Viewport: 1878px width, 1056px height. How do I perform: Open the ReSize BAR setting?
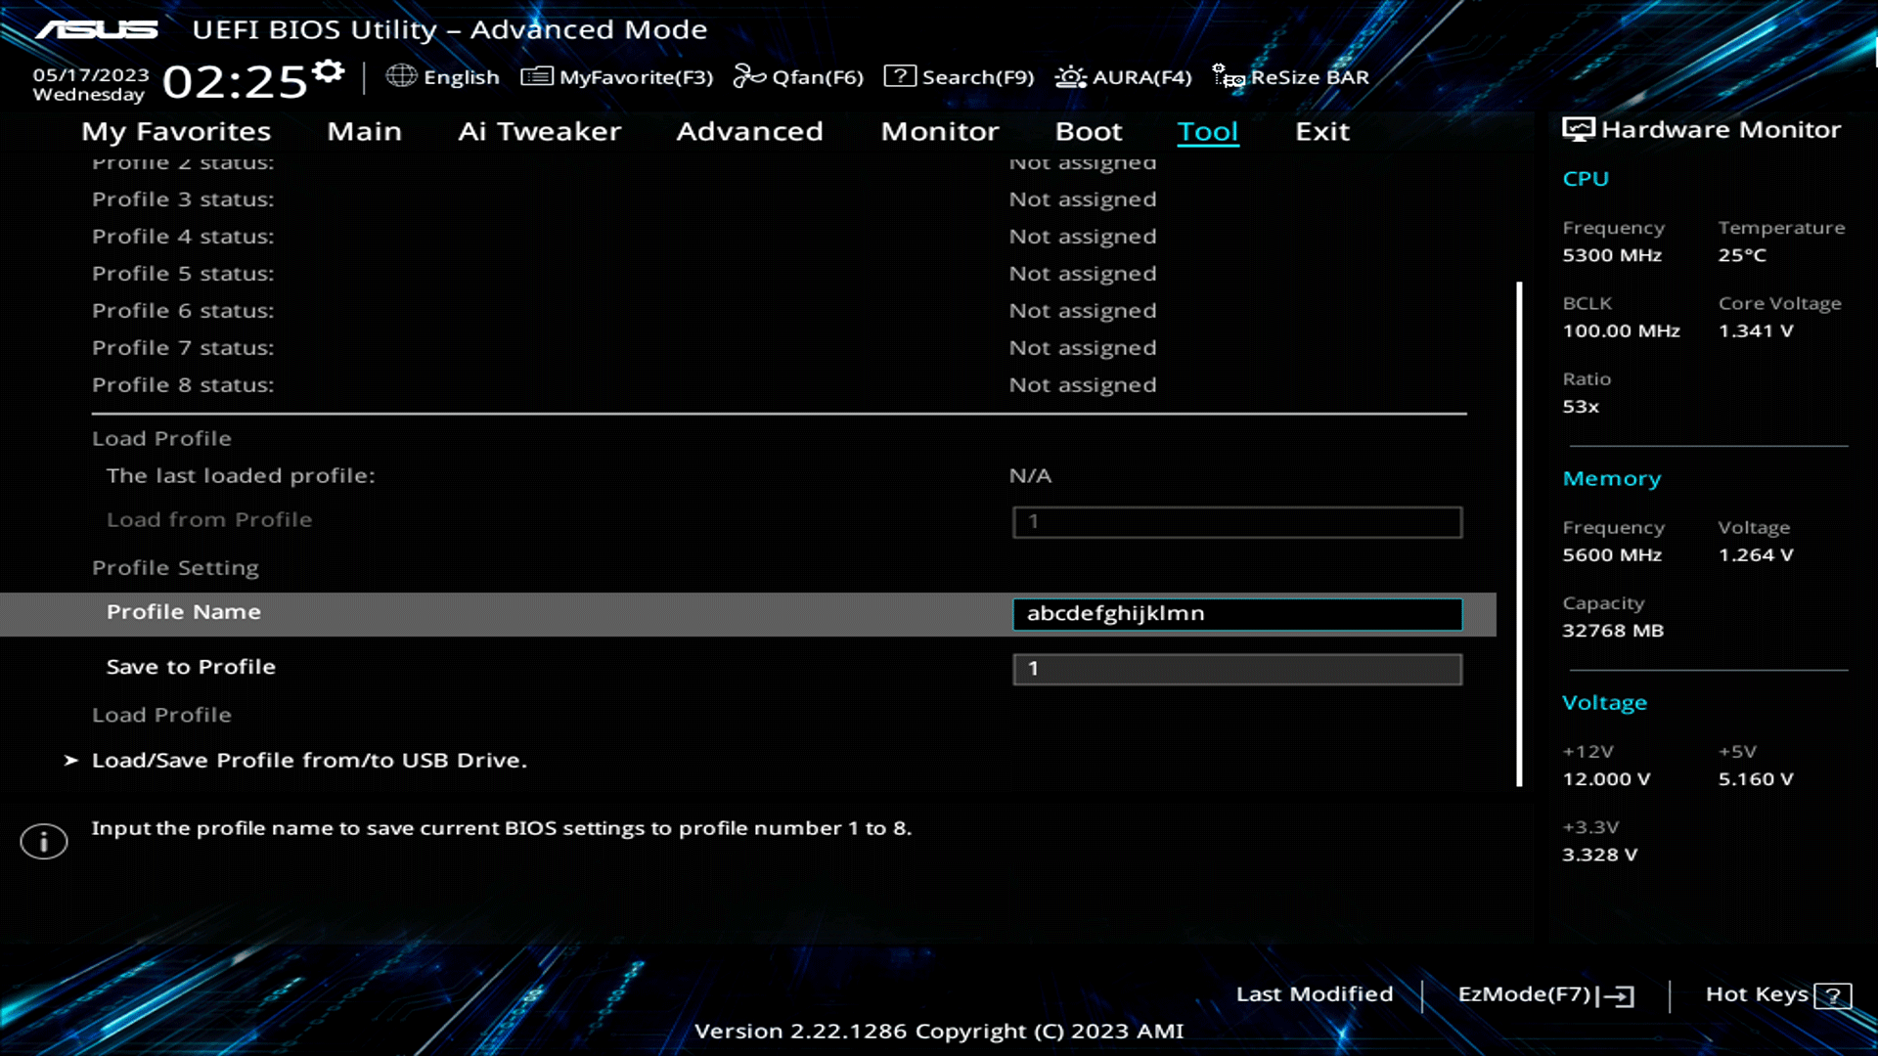(1293, 76)
